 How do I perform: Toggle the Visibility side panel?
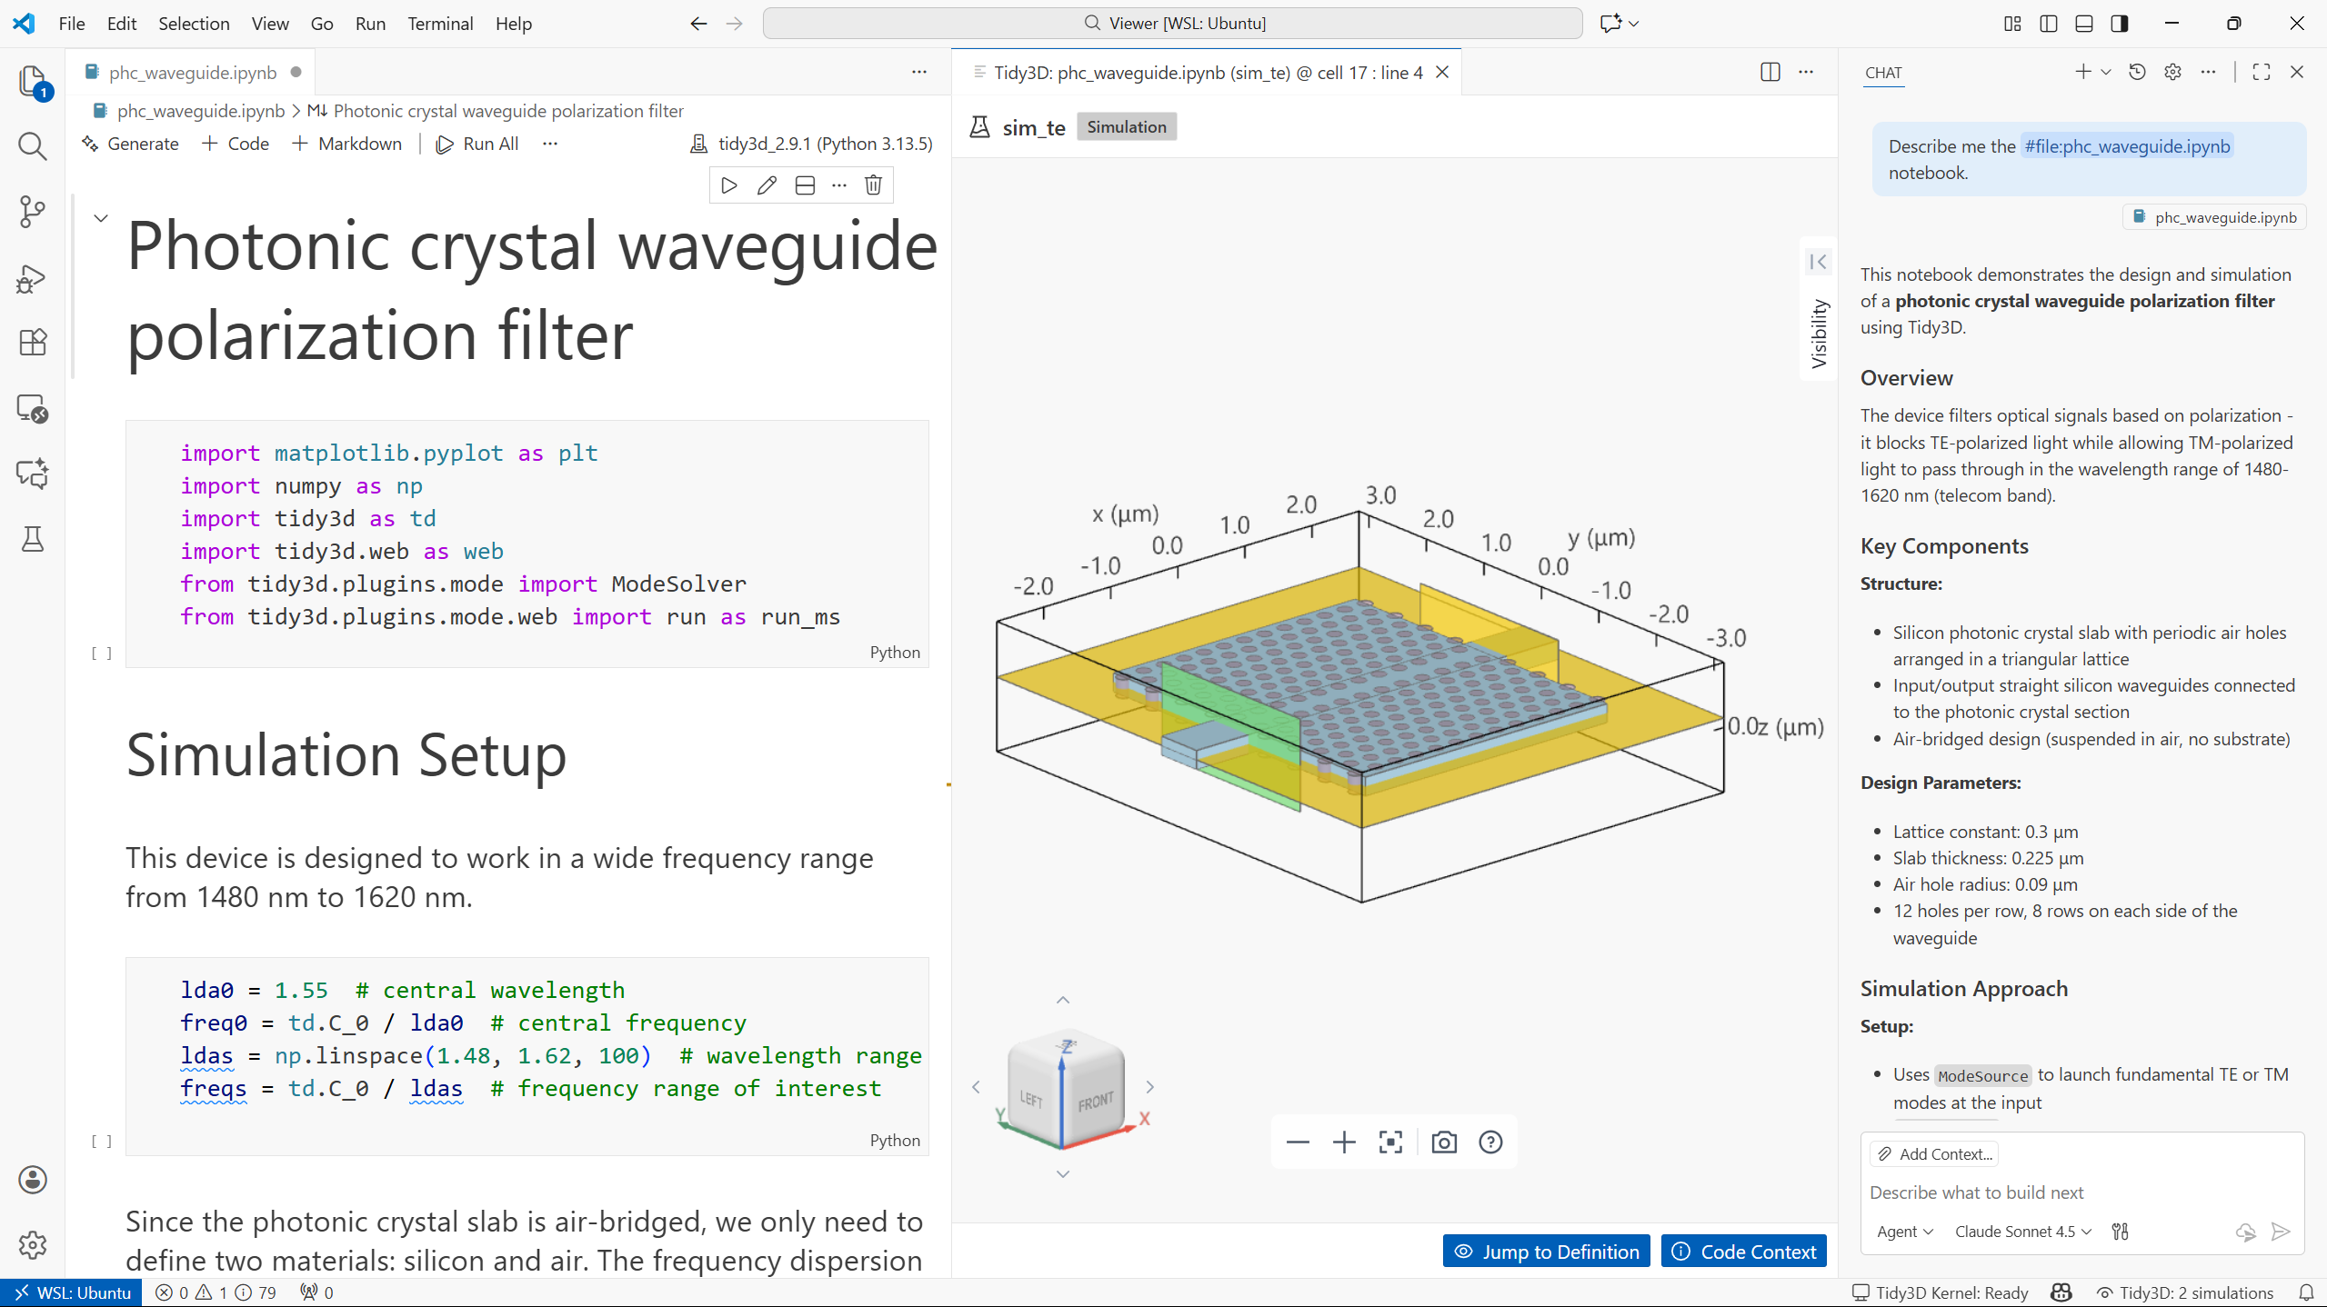pos(1818,262)
